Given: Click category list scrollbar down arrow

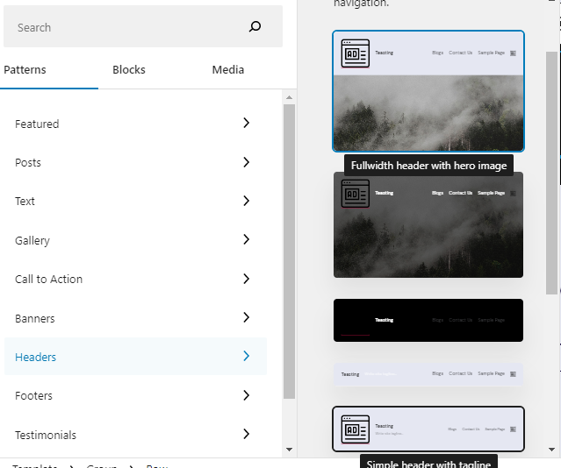Looking at the screenshot, I should pyautogui.click(x=290, y=450).
